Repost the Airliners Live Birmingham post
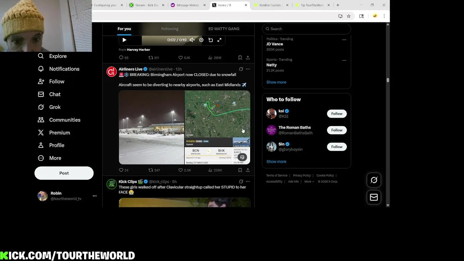Screen dimensions: 464x261 click(154, 170)
